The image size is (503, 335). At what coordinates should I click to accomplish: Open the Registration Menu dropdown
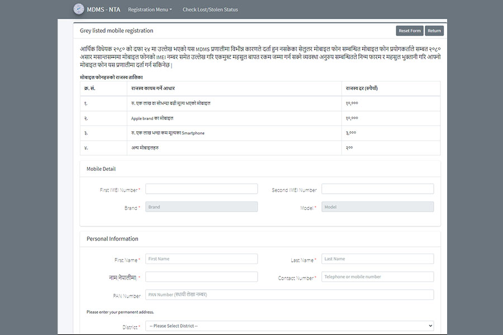(x=149, y=9)
